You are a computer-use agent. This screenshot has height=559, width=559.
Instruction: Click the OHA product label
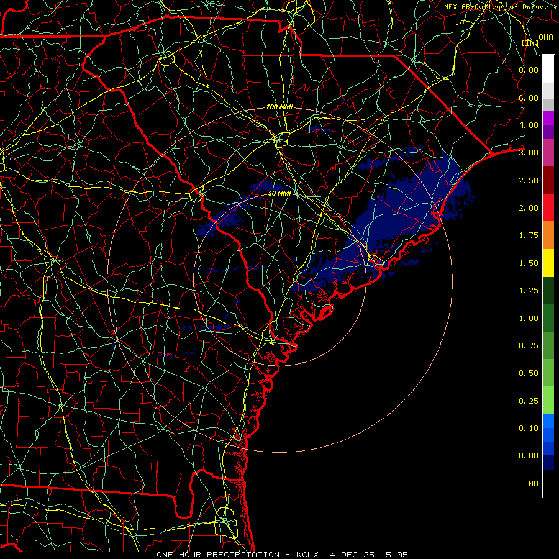(546, 37)
